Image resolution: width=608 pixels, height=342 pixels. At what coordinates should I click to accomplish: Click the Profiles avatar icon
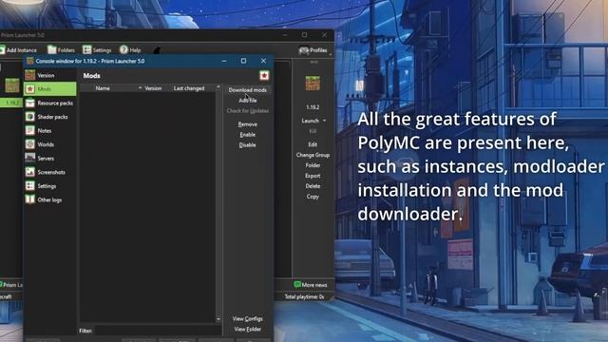click(304, 50)
